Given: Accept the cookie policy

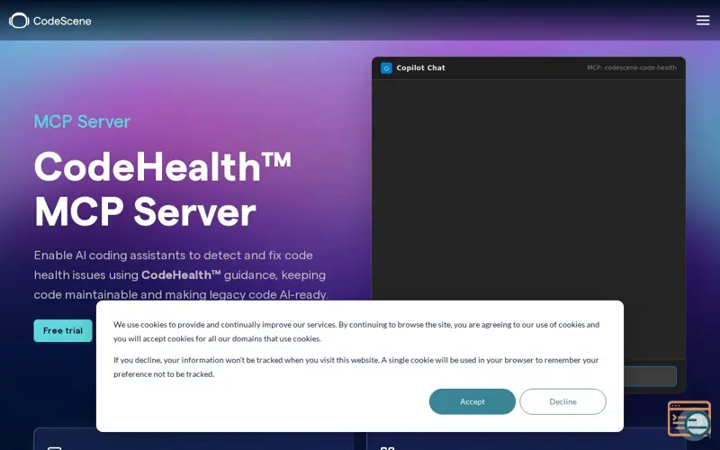Looking at the screenshot, I should pos(472,401).
